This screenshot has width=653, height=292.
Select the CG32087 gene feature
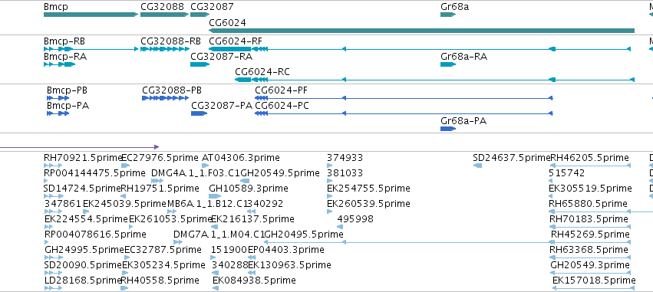coord(200,15)
